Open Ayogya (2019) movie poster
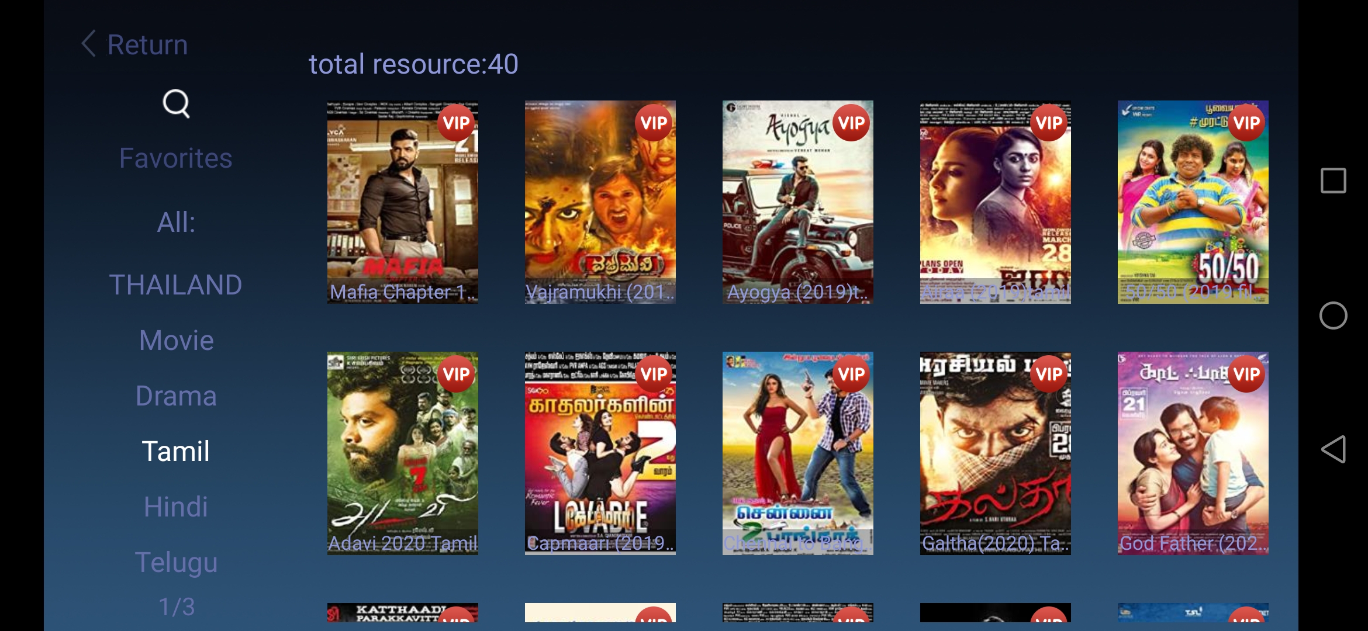1368x631 pixels. coord(798,202)
